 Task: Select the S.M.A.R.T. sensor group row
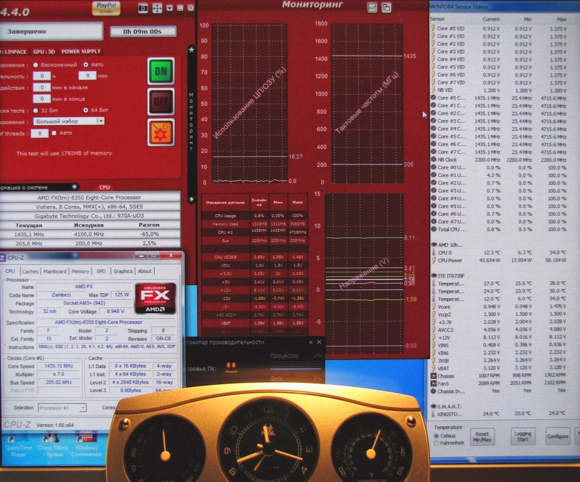coord(499,406)
